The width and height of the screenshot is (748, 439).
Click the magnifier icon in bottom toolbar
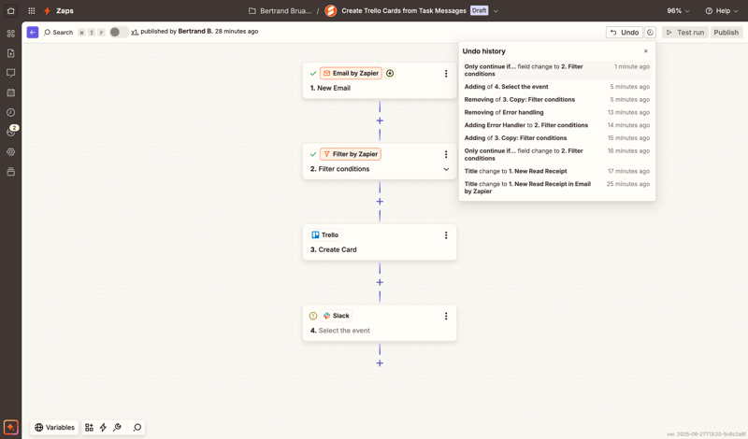point(137,427)
